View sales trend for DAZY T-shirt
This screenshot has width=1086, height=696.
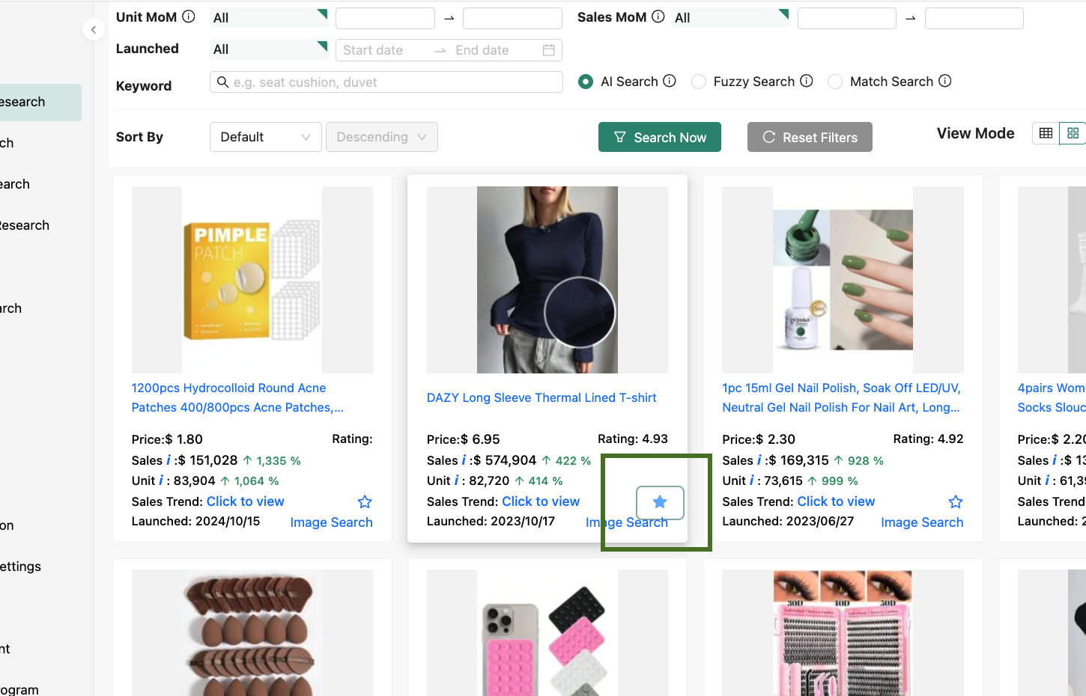541,501
